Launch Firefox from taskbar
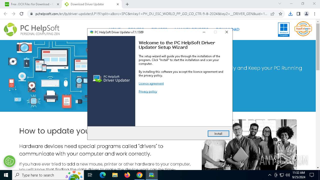Screen dimensions: 320x180 click(127, 175)
